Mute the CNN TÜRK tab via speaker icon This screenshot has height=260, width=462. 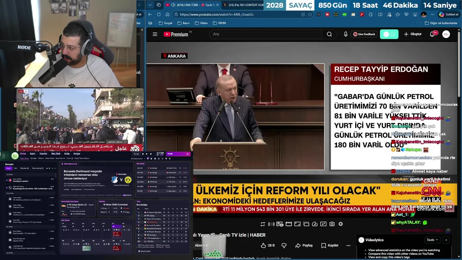pos(173,5)
